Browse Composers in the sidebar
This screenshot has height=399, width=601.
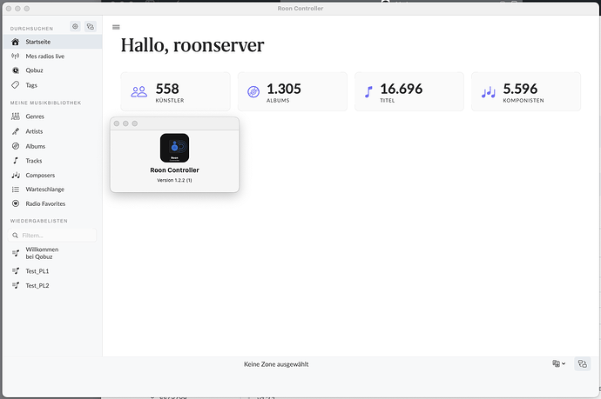(40, 176)
